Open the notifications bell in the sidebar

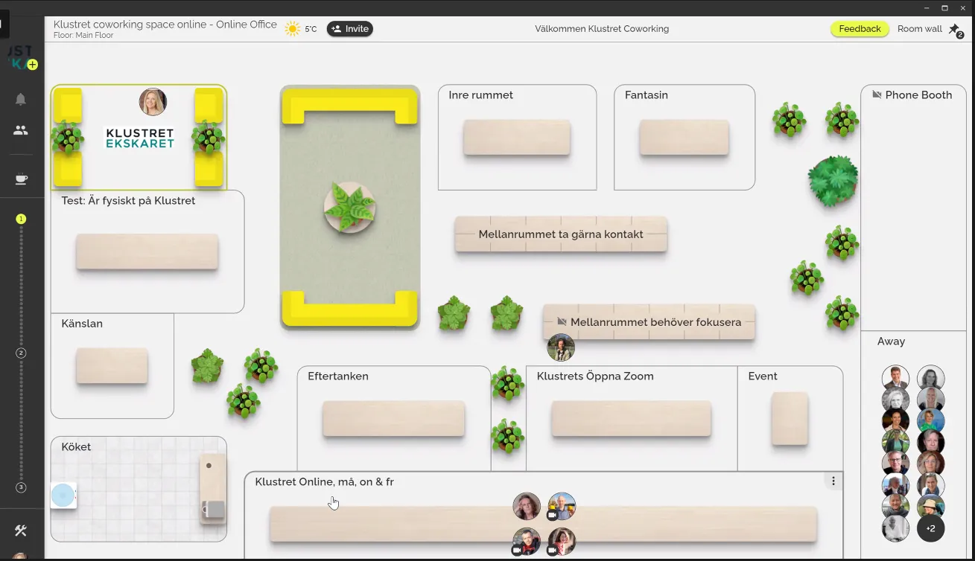(21, 98)
